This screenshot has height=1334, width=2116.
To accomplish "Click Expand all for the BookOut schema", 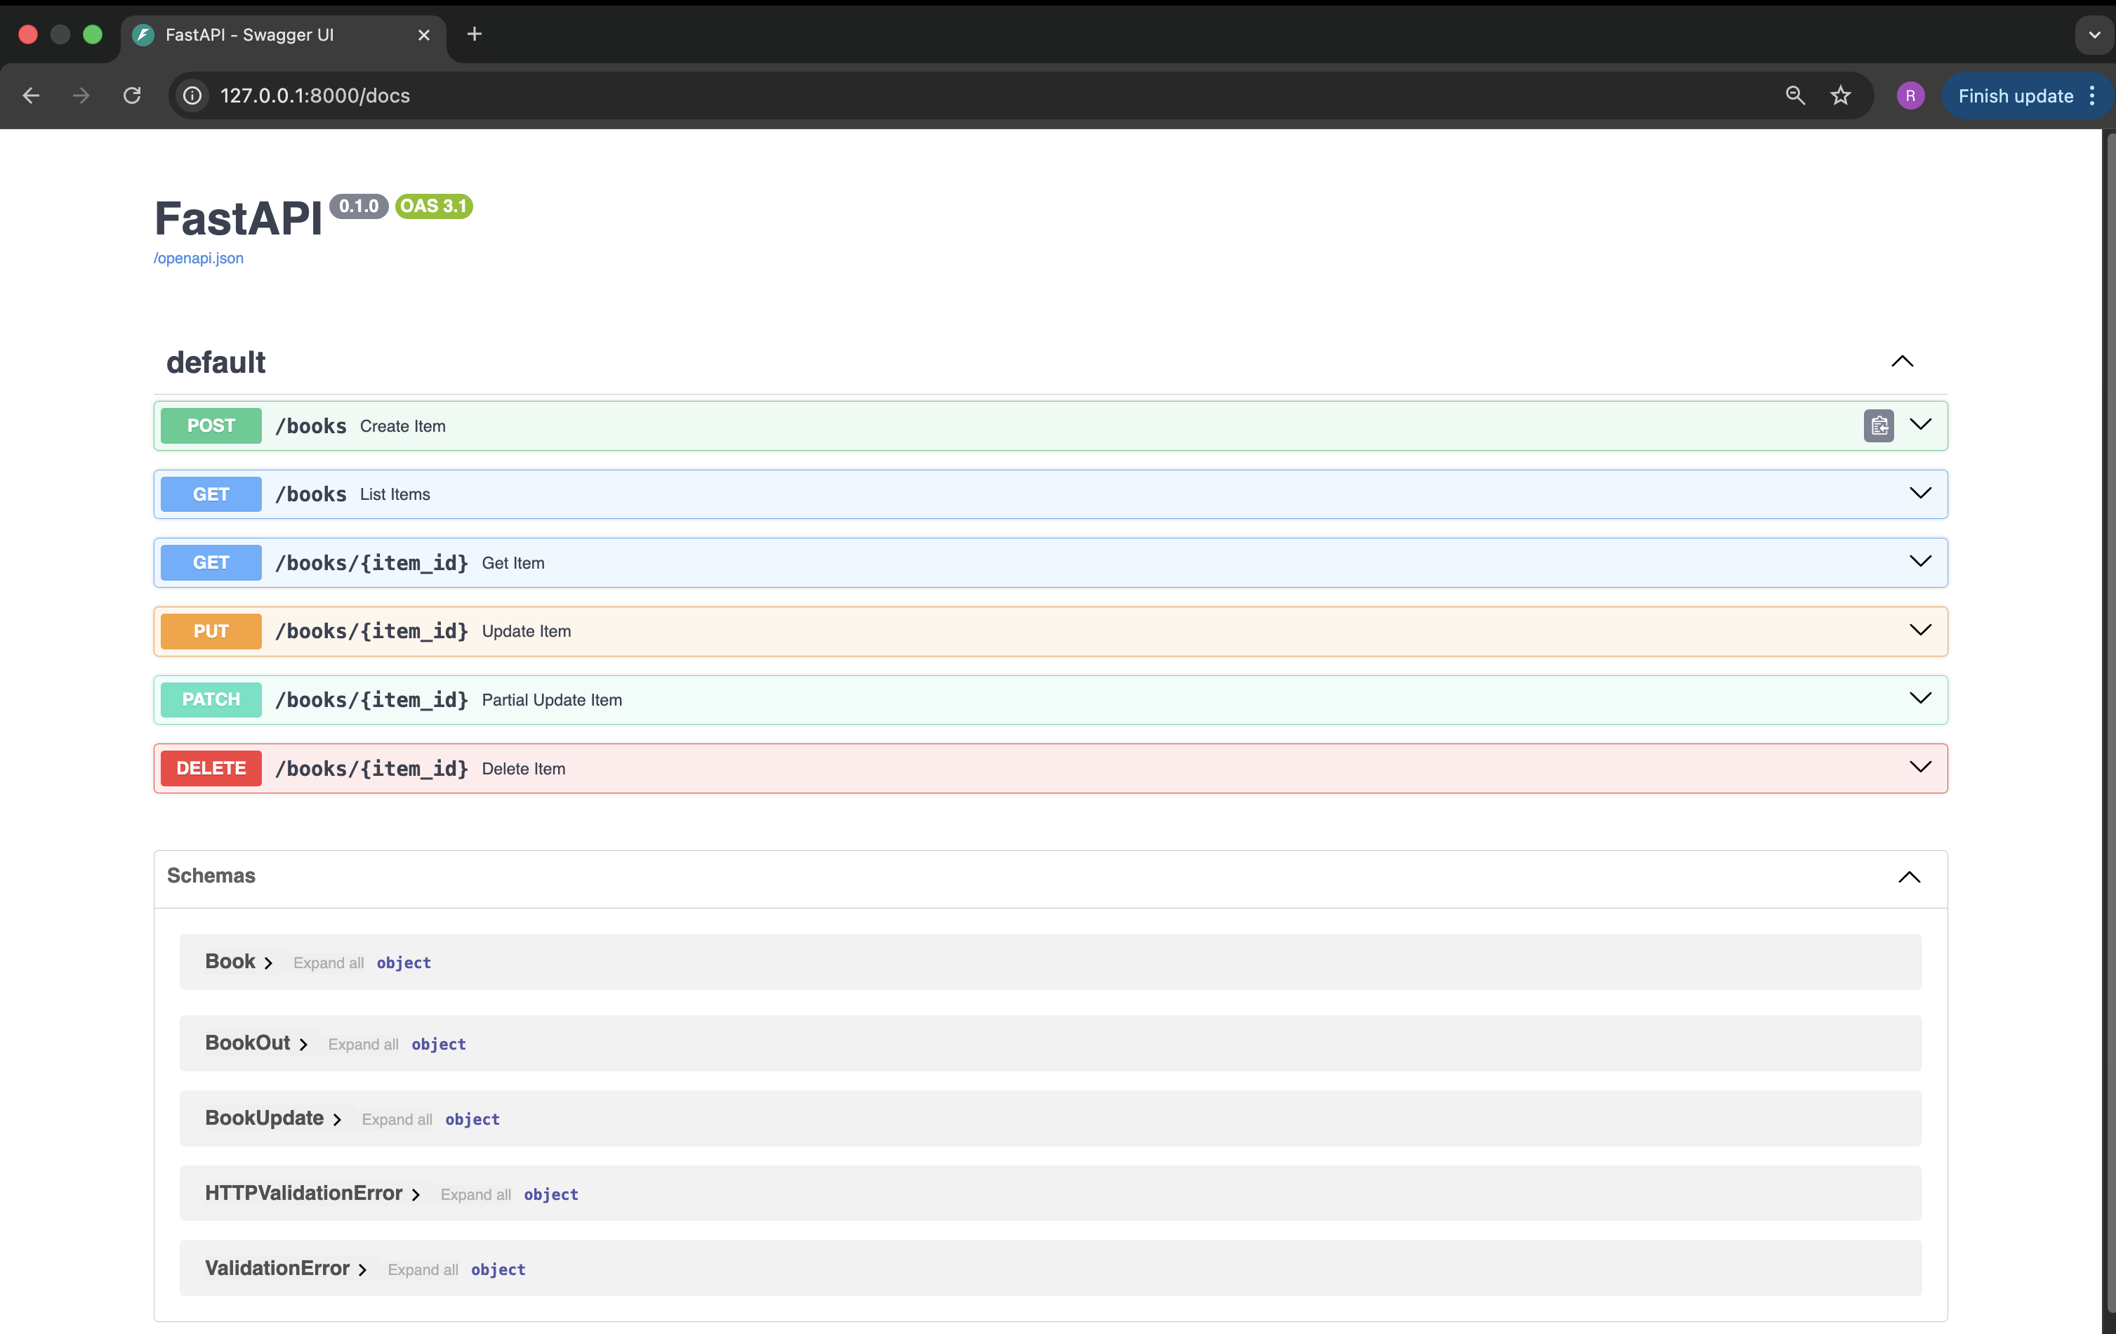I will click(363, 1044).
